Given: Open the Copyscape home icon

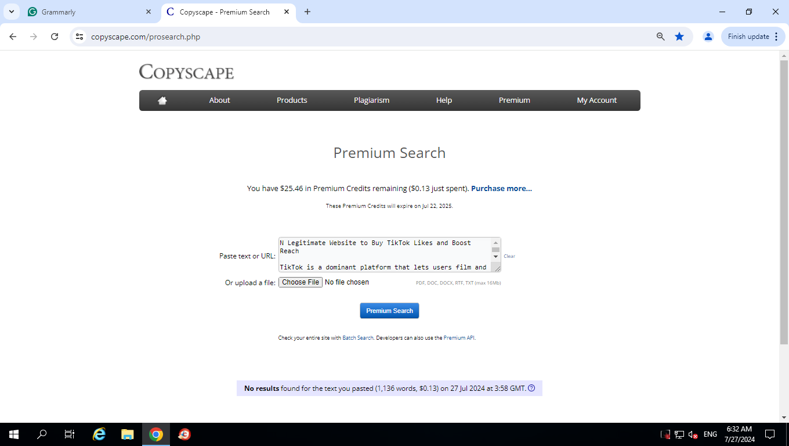Looking at the screenshot, I should coord(162,100).
